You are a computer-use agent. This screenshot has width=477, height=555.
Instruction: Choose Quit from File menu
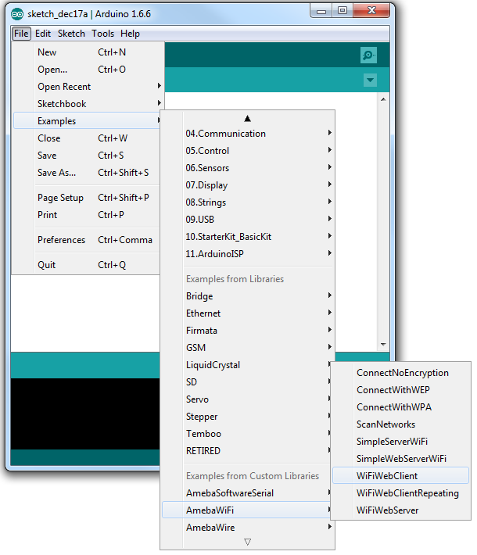click(87, 265)
